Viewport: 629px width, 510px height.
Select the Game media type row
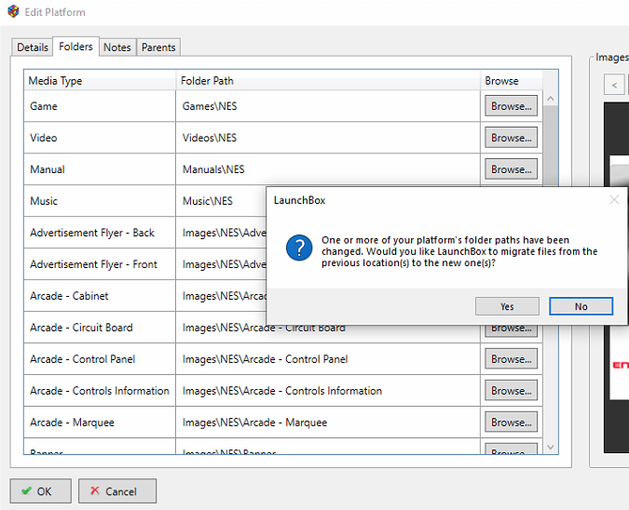coord(100,106)
